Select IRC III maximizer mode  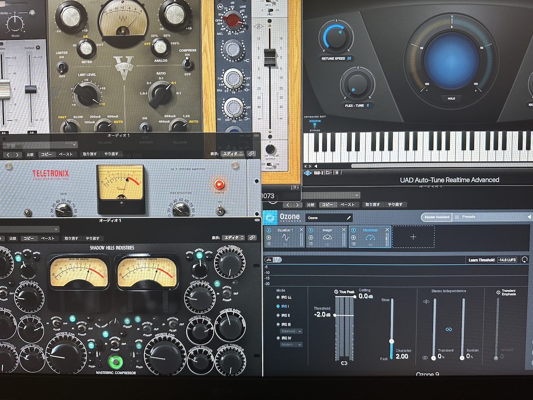[x=284, y=324]
